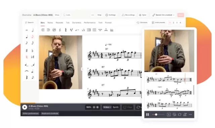Click the last icon in Bars toolbar

tap(112, 30)
